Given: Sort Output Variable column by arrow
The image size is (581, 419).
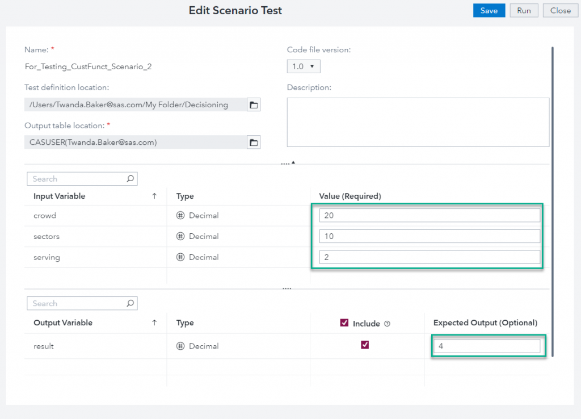Looking at the screenshot, I should click(154, 323).
